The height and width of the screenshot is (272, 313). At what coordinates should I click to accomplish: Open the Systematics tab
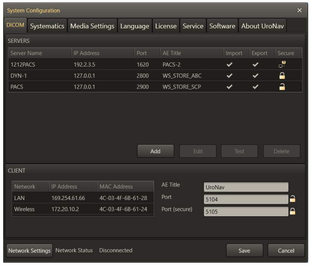(47, 26)
